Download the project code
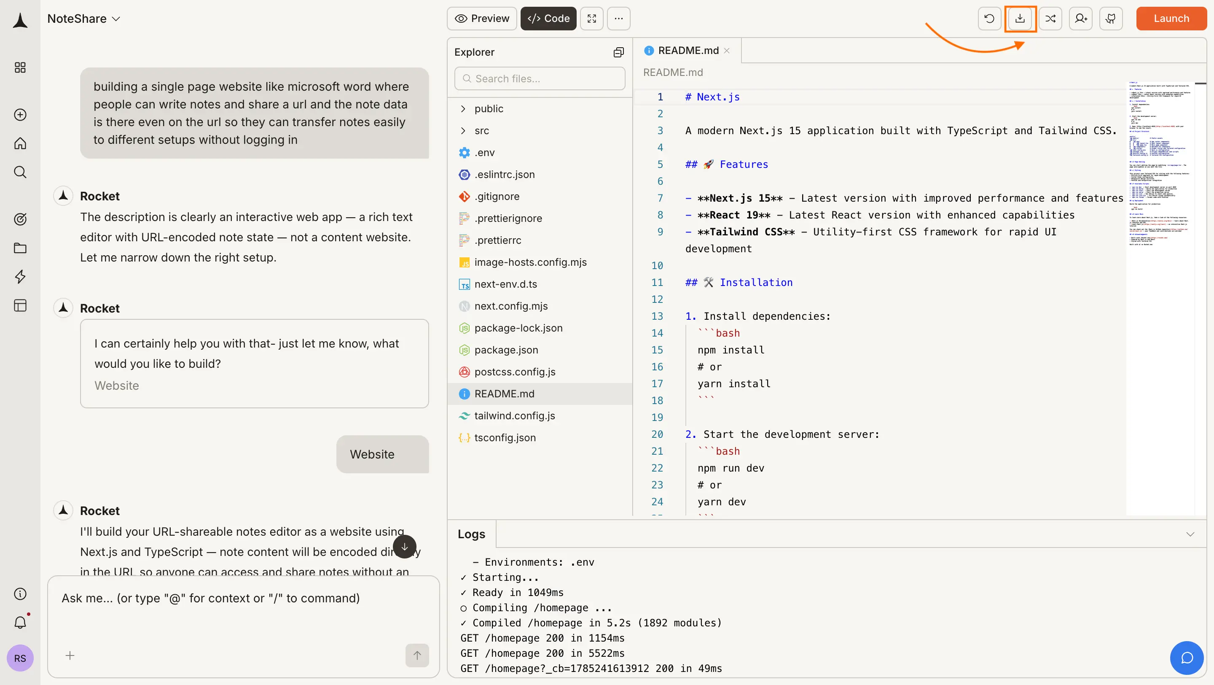The image size is (1214, 685). pyautogui.click(x=1020, y=19)
